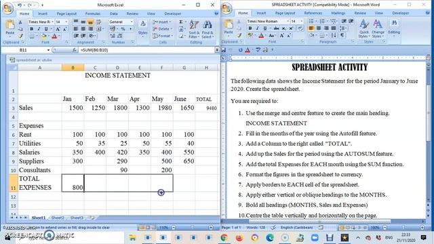Click the Word Shading paint bucket icon
434x244 pixels.
tap(312, 35)
